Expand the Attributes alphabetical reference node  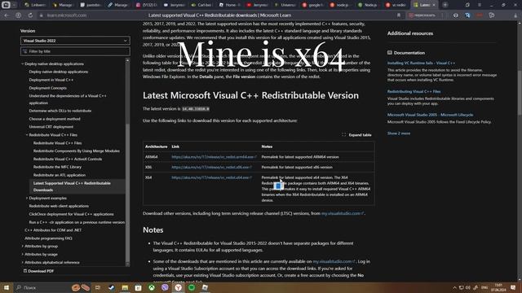click(23, 262)
